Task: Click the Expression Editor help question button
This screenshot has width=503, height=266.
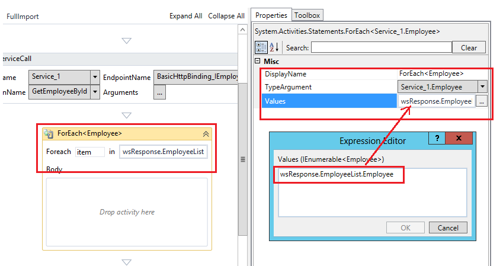Action: click(x=437, y=138)
